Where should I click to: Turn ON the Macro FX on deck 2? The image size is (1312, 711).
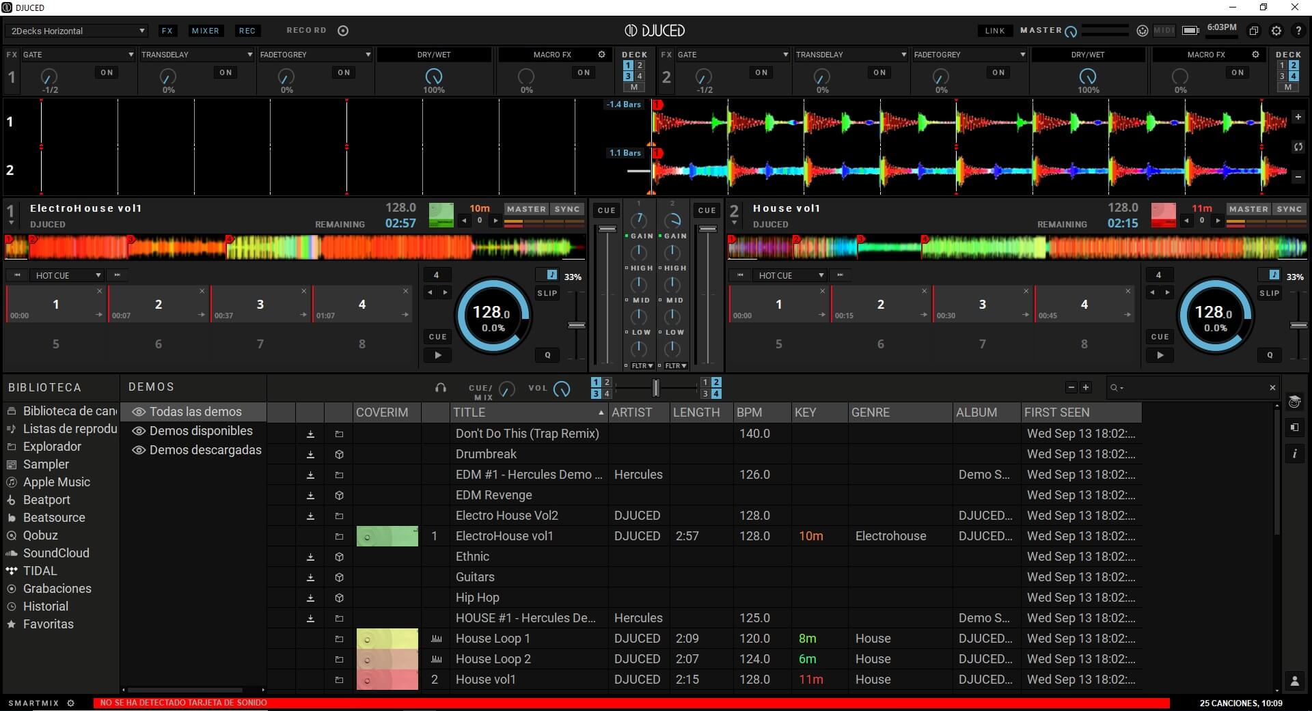pyautogui.click(x=1238, y=72)
